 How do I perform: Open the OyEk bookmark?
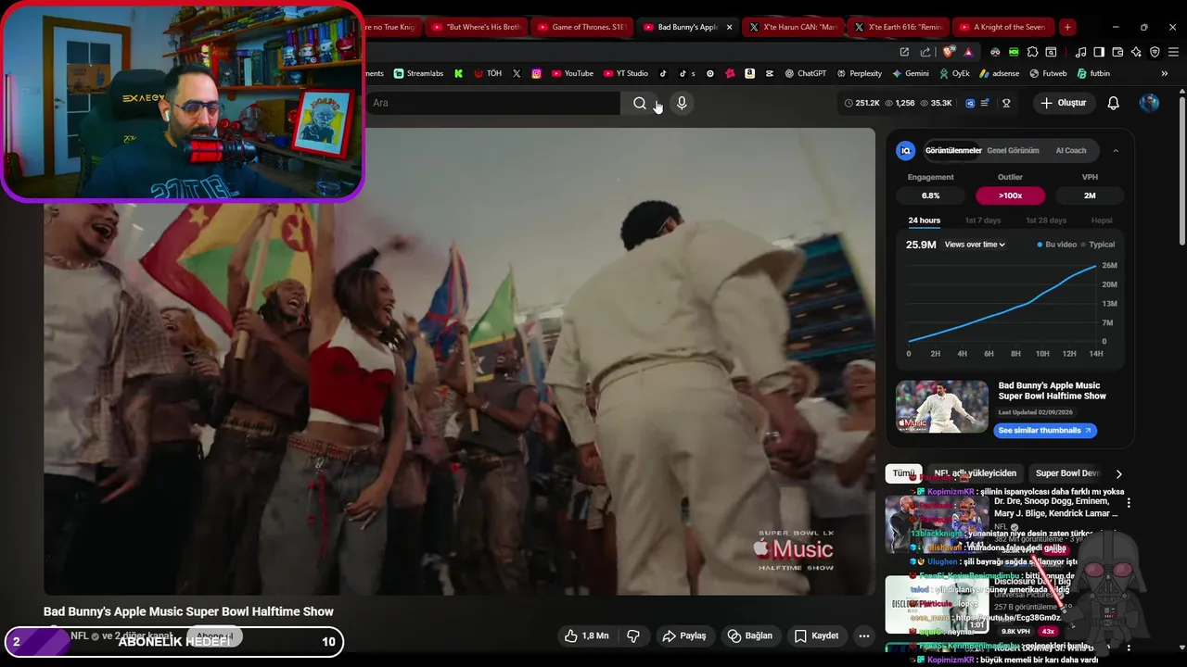(953, 73)
